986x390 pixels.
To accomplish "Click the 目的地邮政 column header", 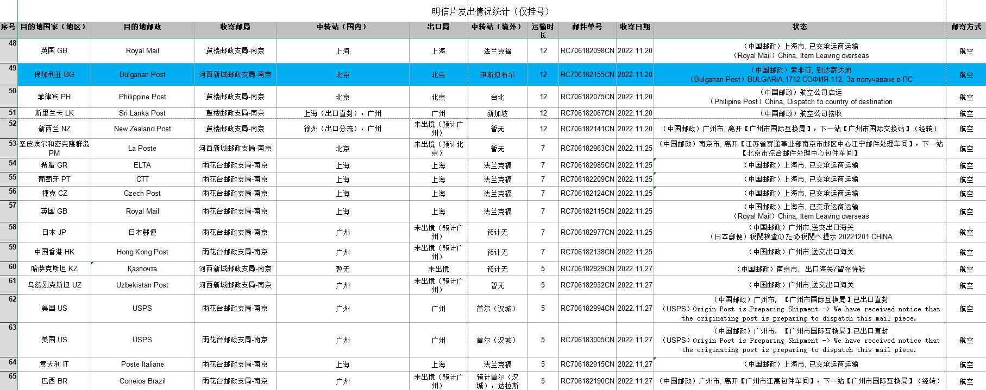I will click(x=142, y=27).
